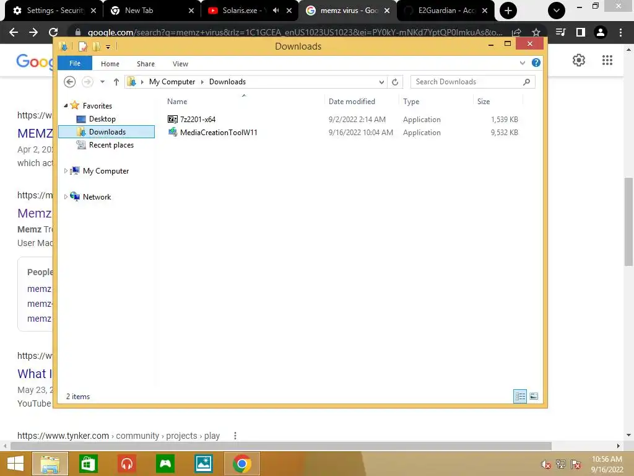Select the 7z2201-x64 file
Image resolution: width=634 pixels, height=476 pixels.
198,120
